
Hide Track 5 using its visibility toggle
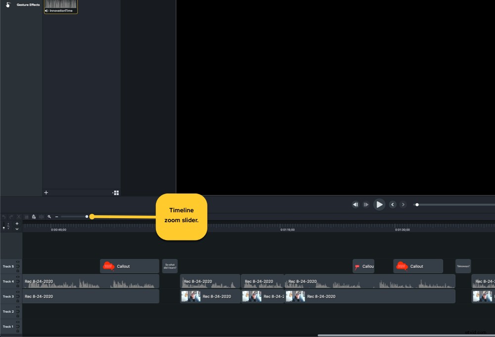point(17,262)
